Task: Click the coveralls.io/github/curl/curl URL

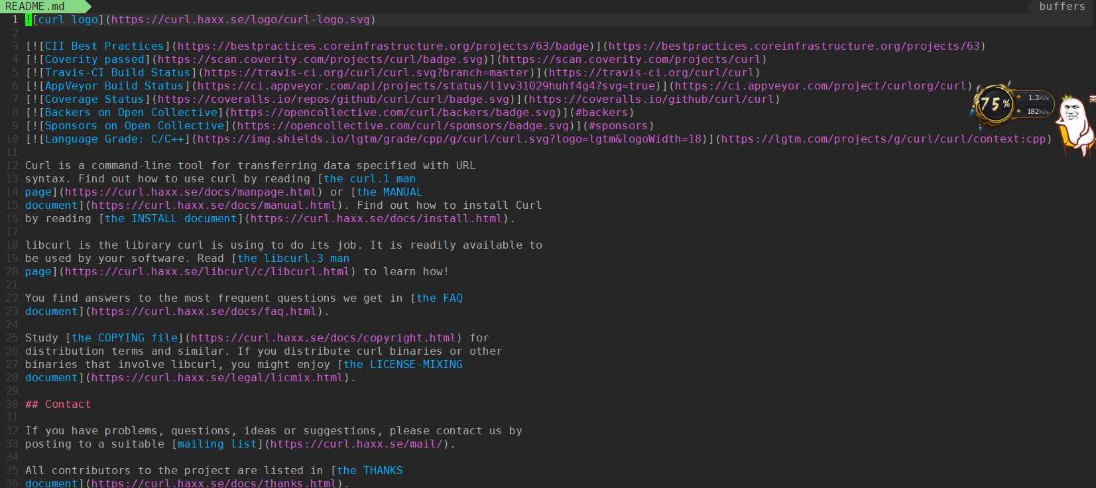Action: (652, 99)
